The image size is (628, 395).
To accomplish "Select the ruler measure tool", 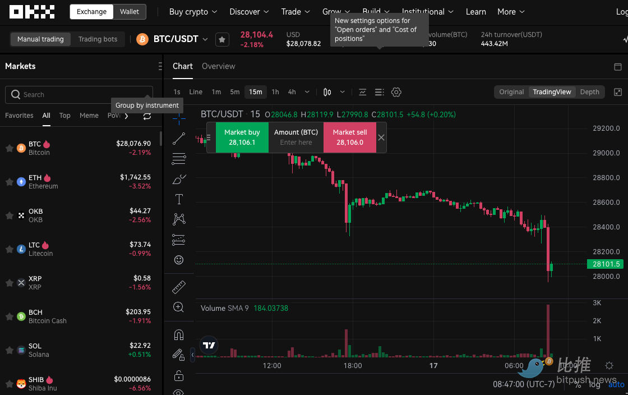I will click(x=179, y=287).
